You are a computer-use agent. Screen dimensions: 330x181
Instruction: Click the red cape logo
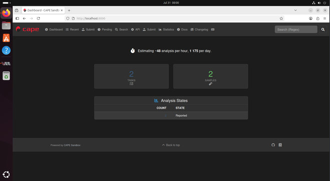[27, 29]
